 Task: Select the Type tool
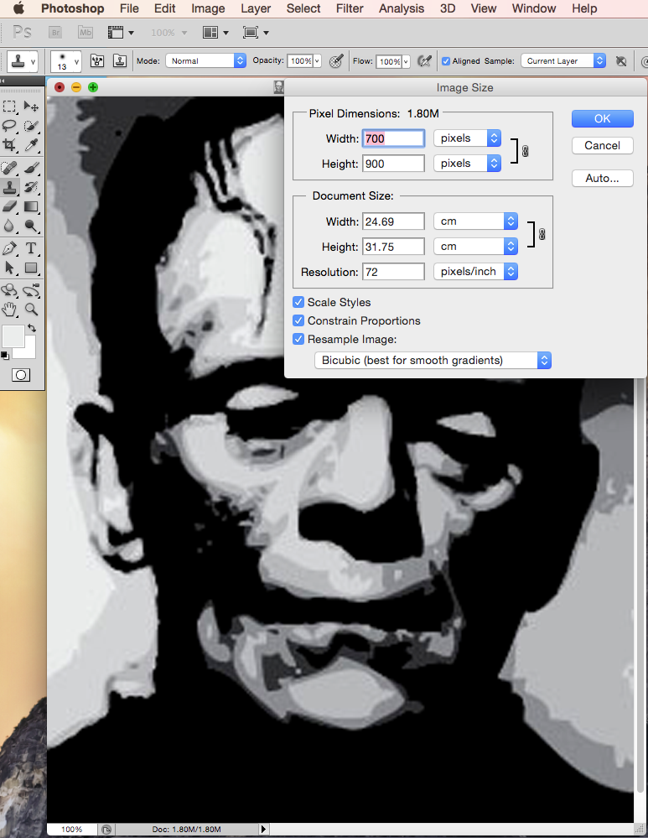tap(31, 248)
